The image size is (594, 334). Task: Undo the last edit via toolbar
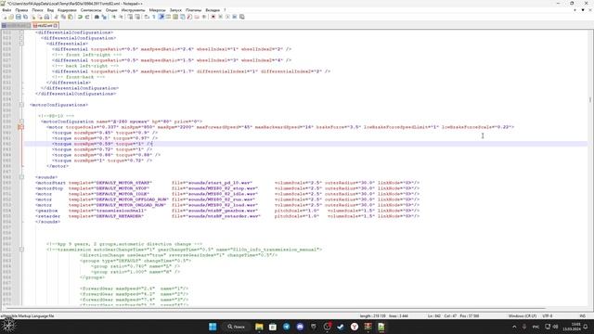(80, 17)
